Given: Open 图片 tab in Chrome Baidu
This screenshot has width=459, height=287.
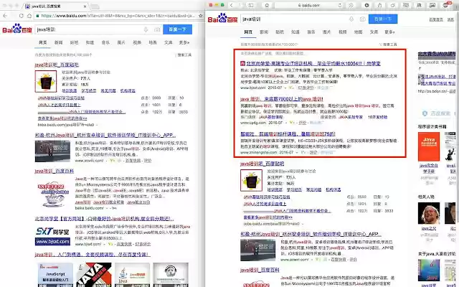Looking at the screenshot, I should [x=121, y=42].
